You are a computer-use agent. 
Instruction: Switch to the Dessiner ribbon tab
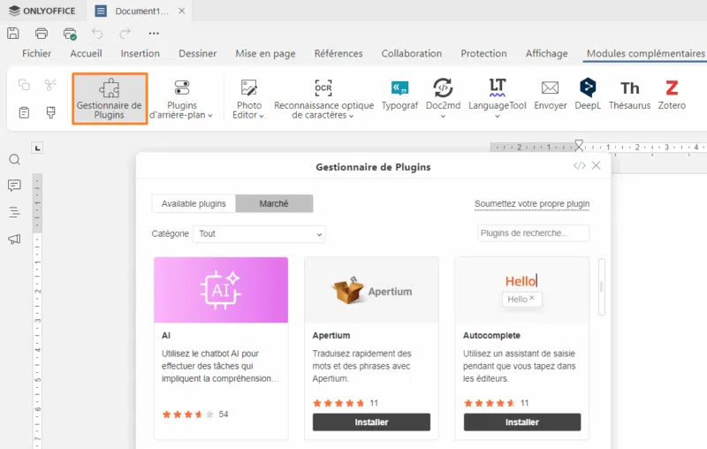click(197, 53)
